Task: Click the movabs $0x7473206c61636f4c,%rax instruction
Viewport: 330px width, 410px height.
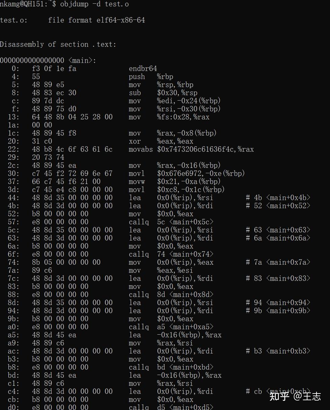Action: 191,149
